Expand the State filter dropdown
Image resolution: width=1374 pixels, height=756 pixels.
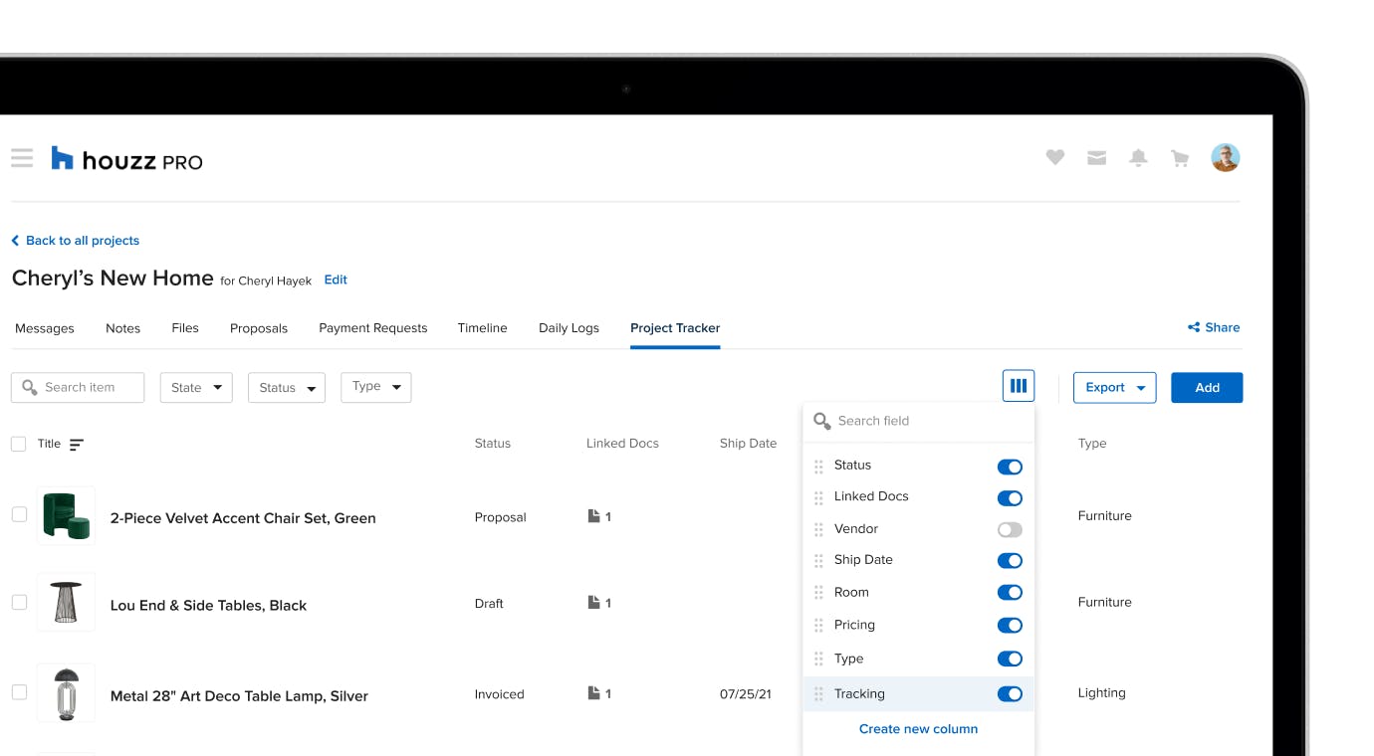click(196, 388)
